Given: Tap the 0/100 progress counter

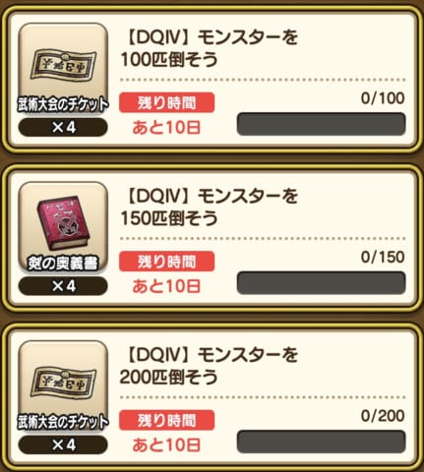Looking at the screenshot, I should (x=383, y=98).
